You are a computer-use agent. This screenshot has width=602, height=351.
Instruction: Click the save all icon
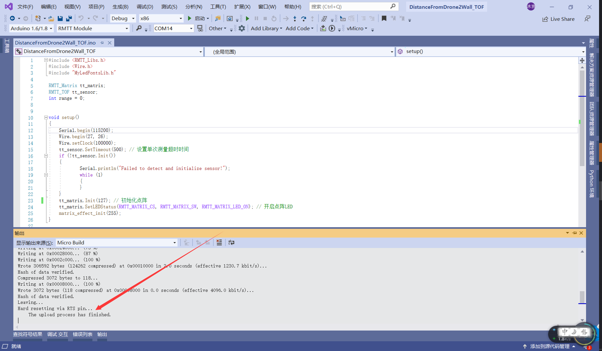[x=69, y=19]
